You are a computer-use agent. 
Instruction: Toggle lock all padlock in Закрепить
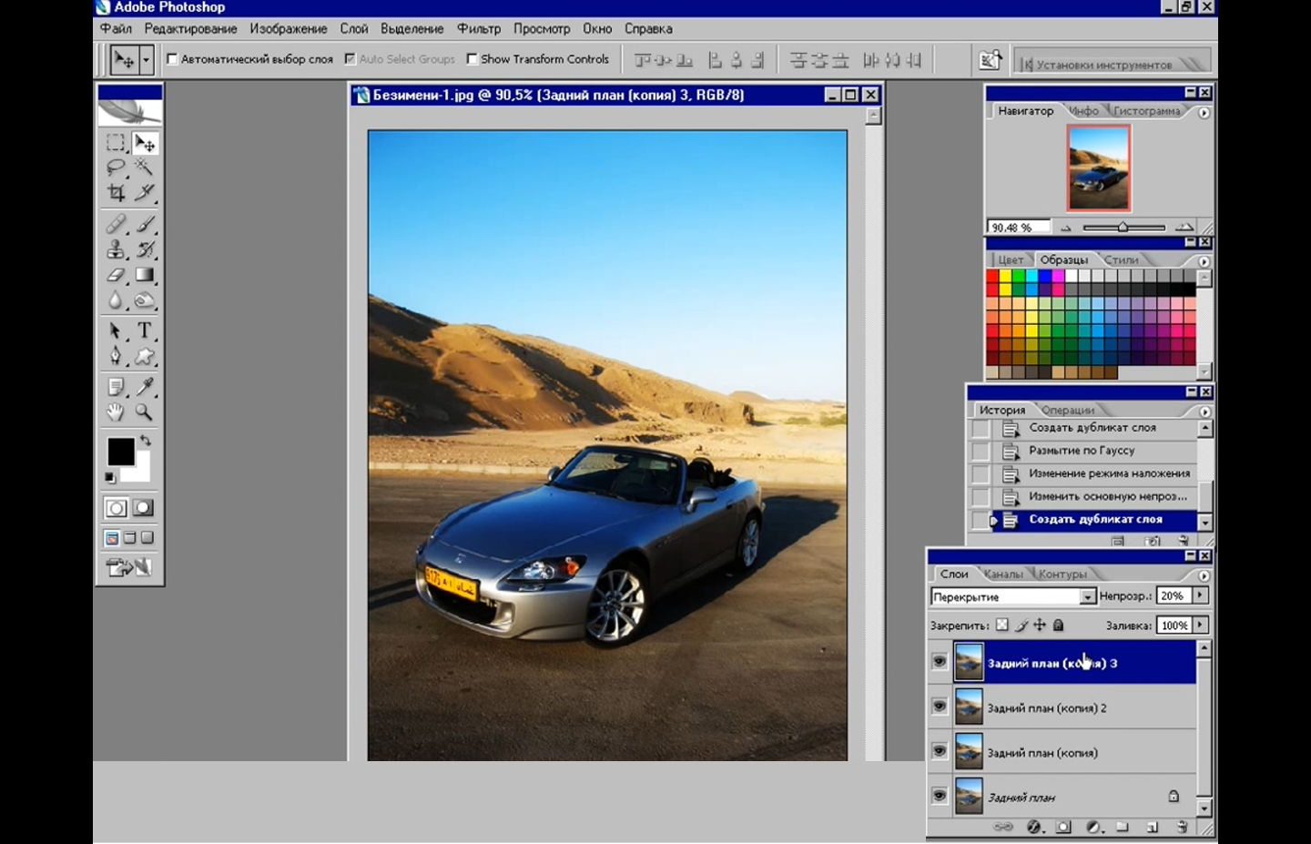click(x=1058, y=625)
